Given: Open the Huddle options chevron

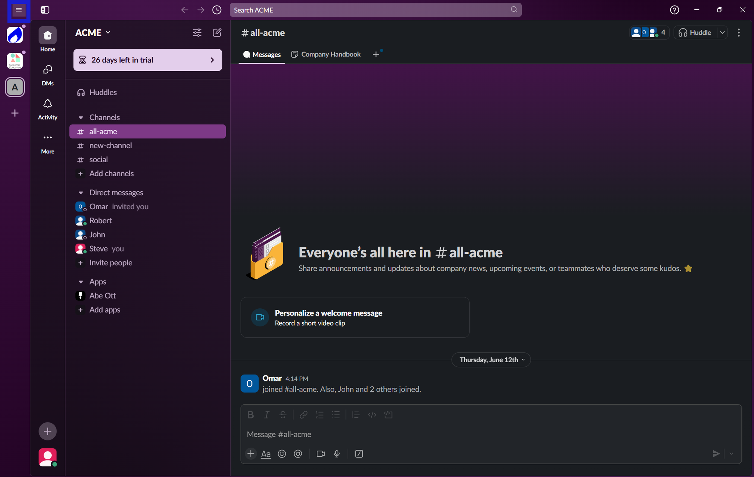Looking at the screenshot, I should tap(723, 32).
